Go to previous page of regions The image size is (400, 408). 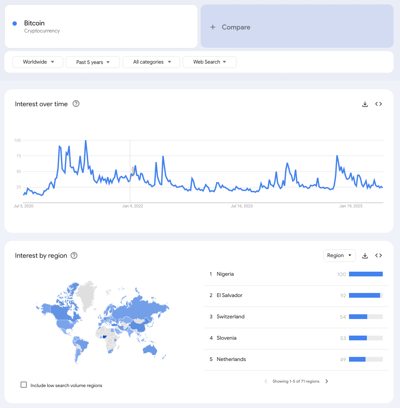tap(266, 381)
